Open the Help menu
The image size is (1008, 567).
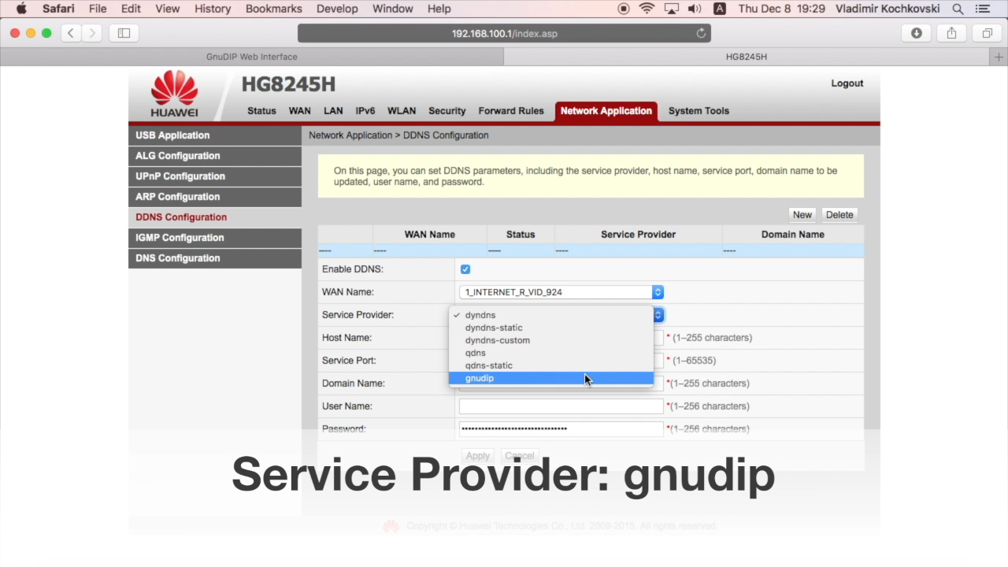[x=439, y=9]
